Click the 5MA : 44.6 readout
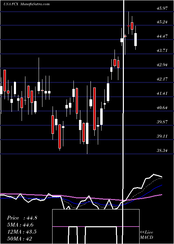The width and height of the screenshot is (174, 244). 20,225
